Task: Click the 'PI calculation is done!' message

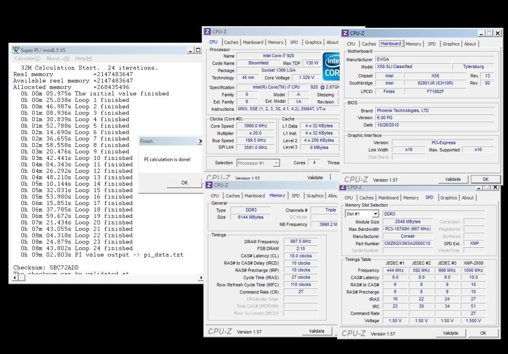Action: (167, 159)
